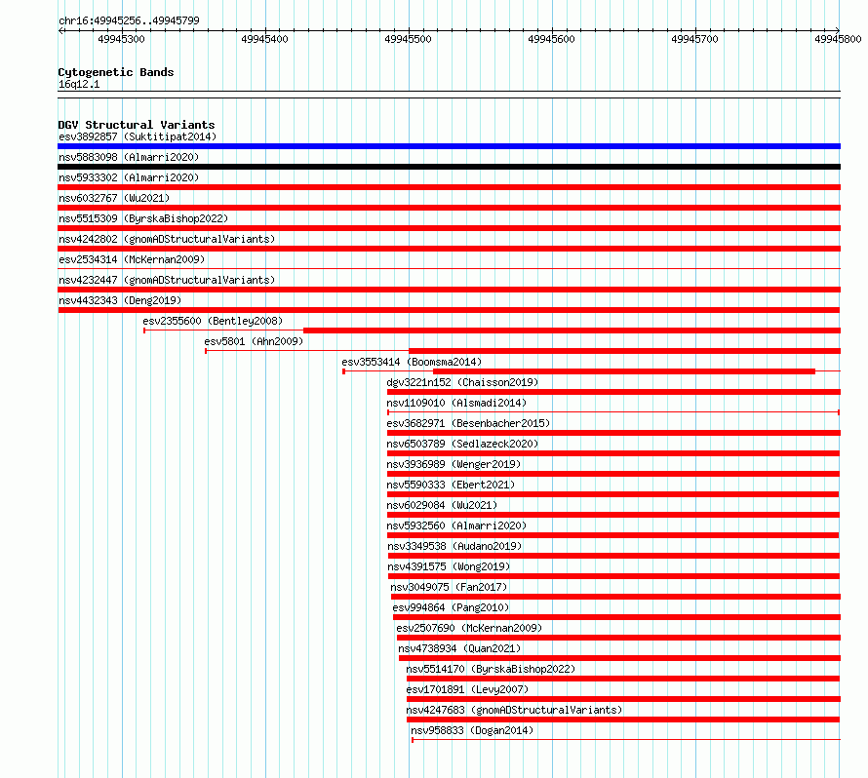The height and width of the screenshot is (778, 868).
Task: Click the nsv5883098 (Almarri2020) label
Action: point(129,157)
